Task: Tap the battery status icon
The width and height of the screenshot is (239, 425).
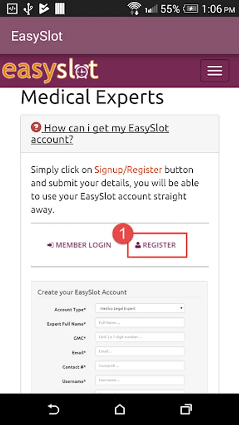Action: pos(190,8)
